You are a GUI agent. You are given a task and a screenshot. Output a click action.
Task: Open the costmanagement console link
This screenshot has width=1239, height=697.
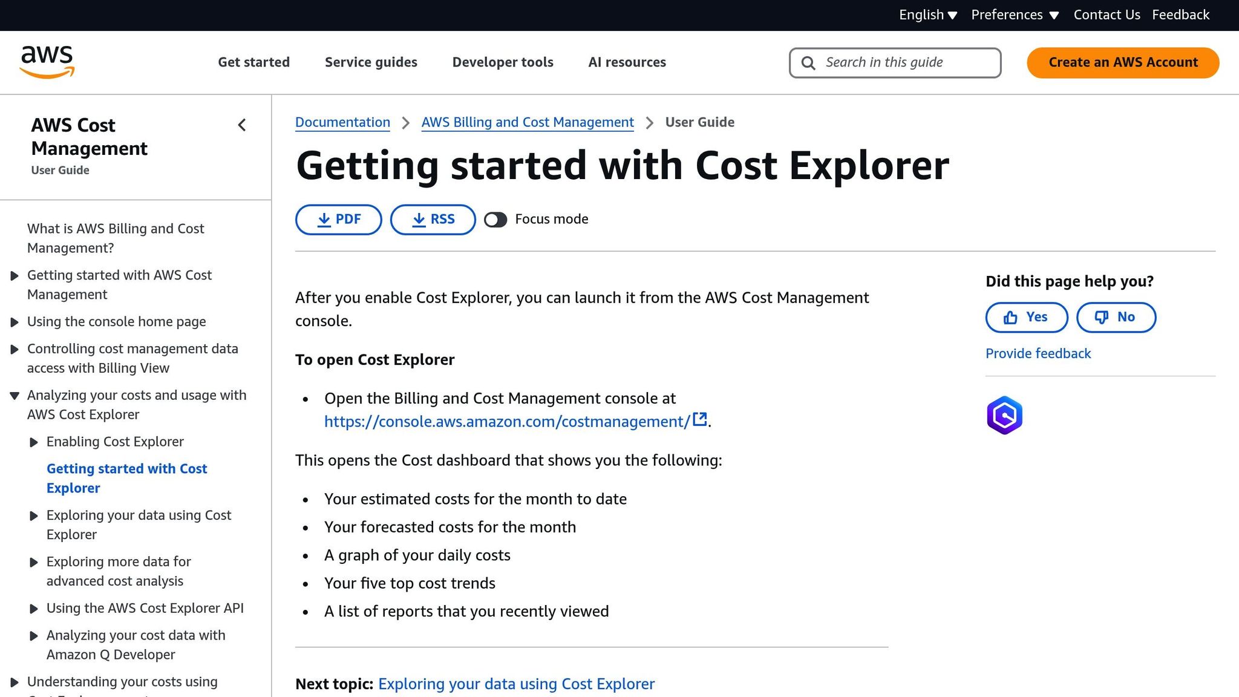pos(507,422)
